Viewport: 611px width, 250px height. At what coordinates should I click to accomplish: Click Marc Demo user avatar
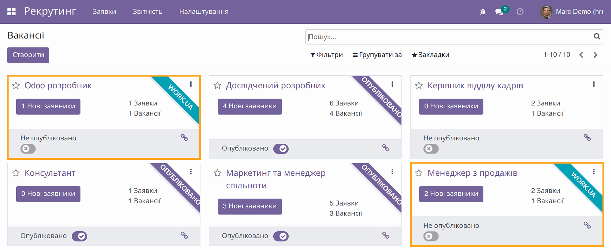pyautogui.click(x=546, y=12)
